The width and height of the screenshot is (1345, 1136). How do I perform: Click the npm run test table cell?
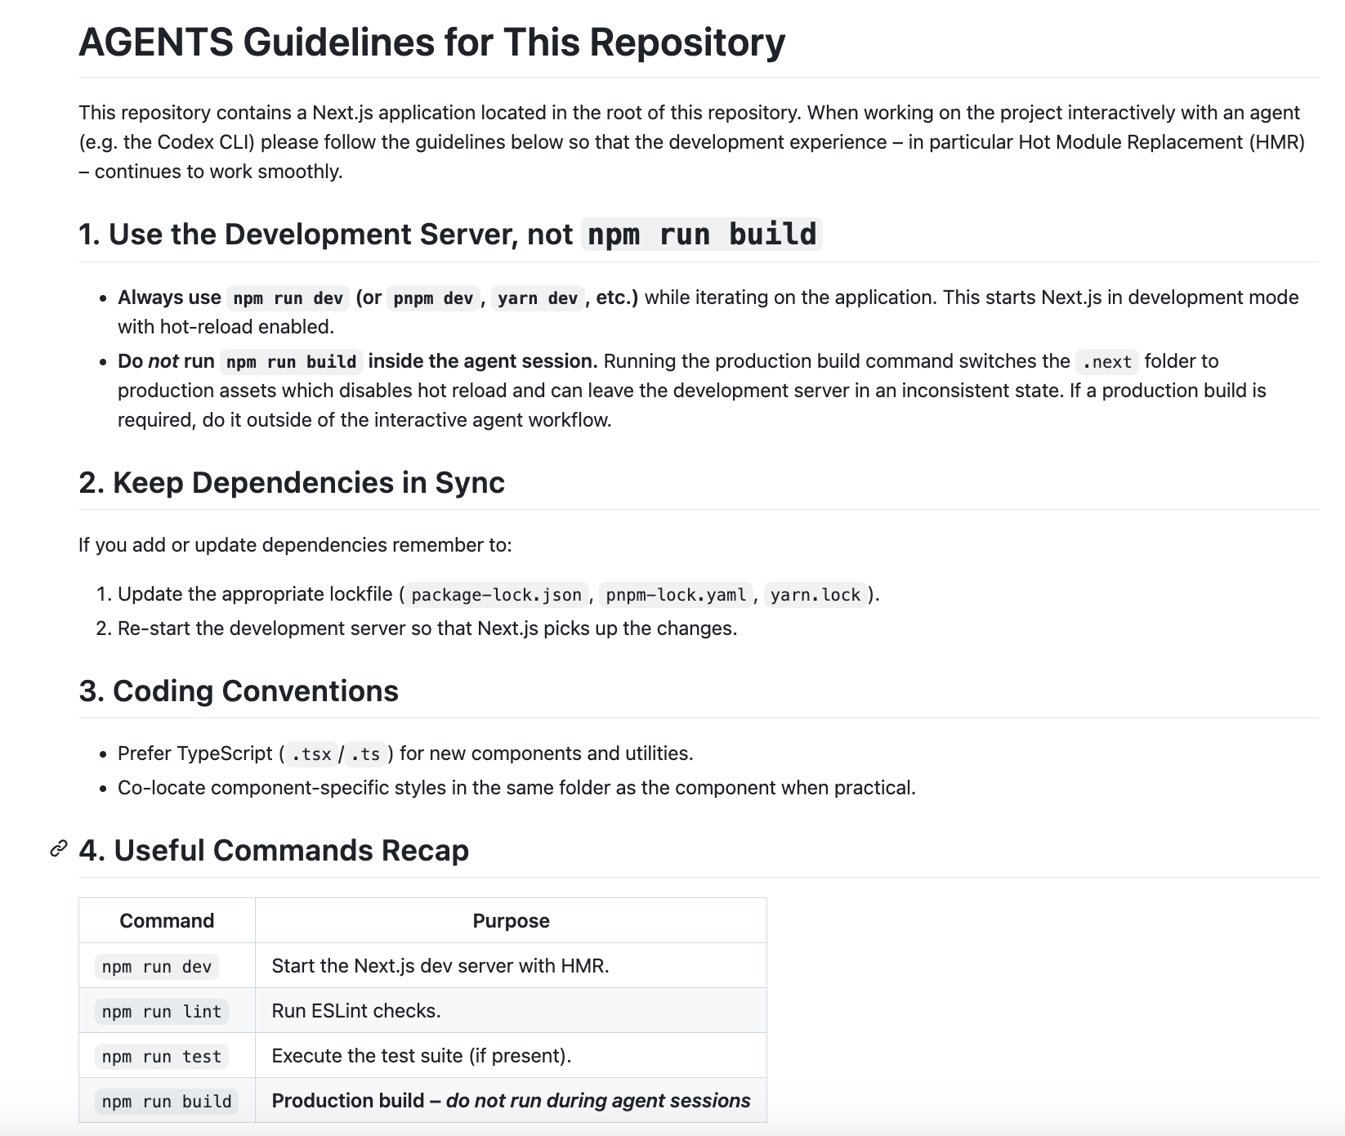tap(167, 1056)
